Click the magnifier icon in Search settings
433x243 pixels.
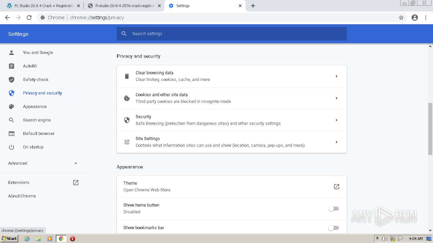pos(124,34)
